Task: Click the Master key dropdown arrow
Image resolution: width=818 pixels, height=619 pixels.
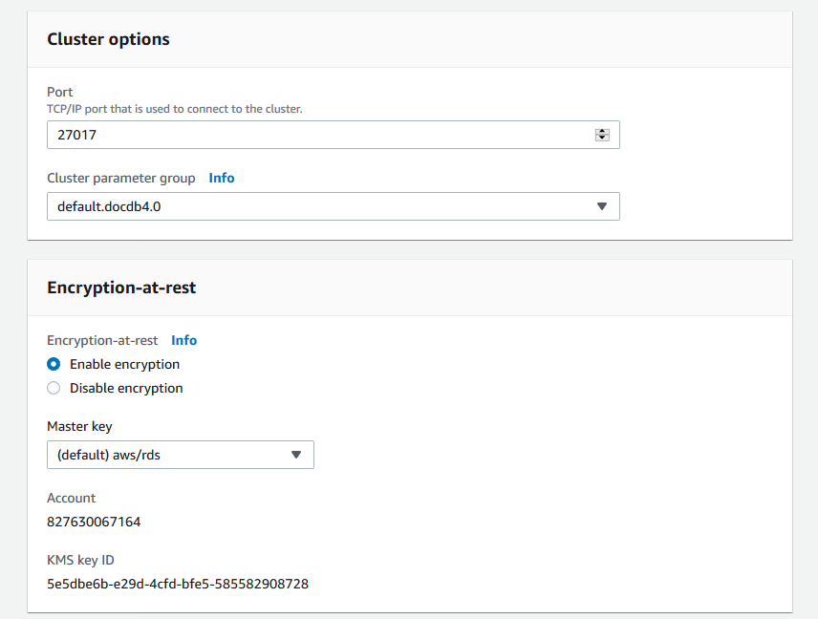Action: [296, 455]
